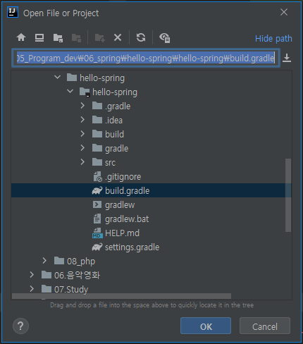Go to the Home directory icon
The height and width of the screenshot is (344, 303).
pyautogui.click(x=21, y=37)
